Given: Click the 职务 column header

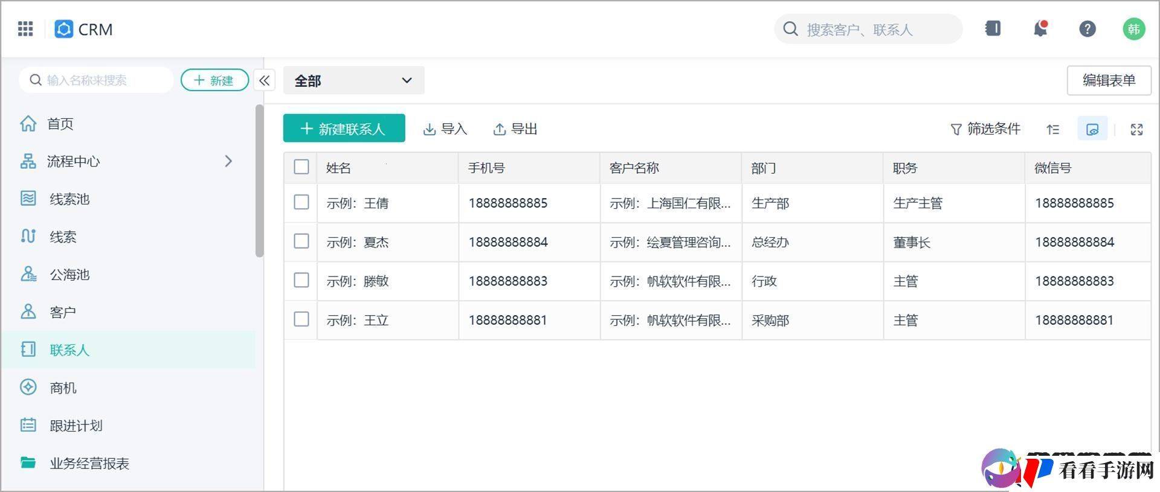Looking at the screenshot, I should (x=954, y=168).
